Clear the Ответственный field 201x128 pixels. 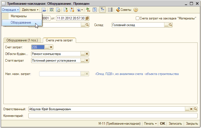click(191, 109)
